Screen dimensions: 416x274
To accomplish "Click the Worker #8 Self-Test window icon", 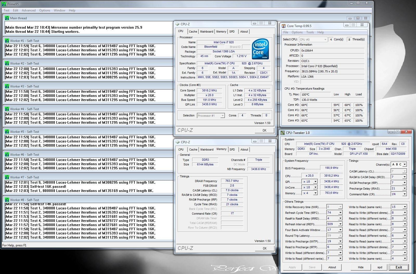I will point(7,200).
